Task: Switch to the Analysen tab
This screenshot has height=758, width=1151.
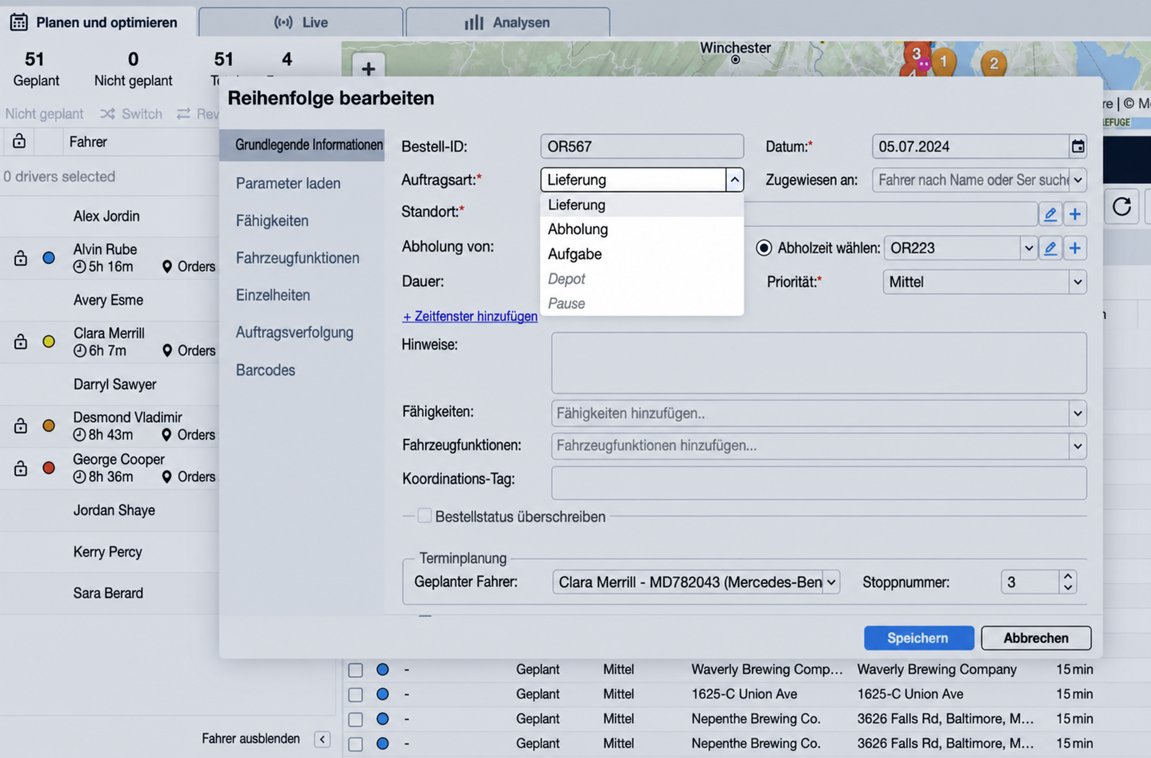Action: coord(507,23)
